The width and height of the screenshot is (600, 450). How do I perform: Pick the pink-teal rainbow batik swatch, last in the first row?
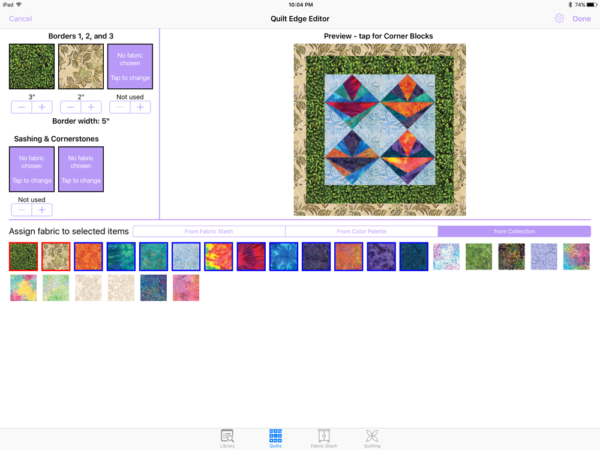[576, 256]
